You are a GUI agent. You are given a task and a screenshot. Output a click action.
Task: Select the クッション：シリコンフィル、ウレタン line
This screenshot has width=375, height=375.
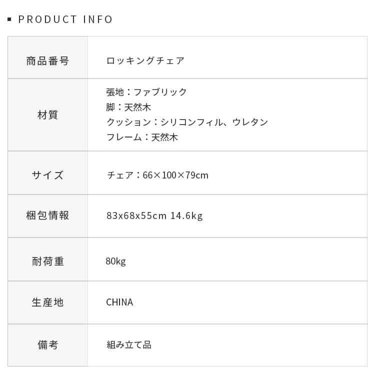[187, 122]
